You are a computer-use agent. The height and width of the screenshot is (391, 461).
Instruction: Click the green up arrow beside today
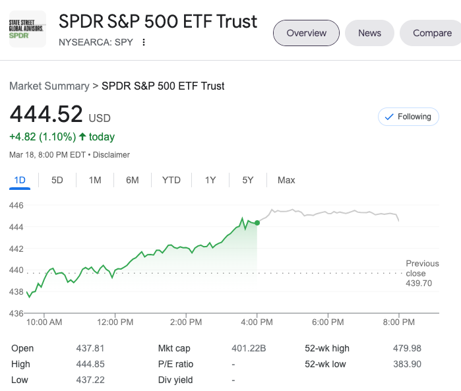tap(82, 137)
